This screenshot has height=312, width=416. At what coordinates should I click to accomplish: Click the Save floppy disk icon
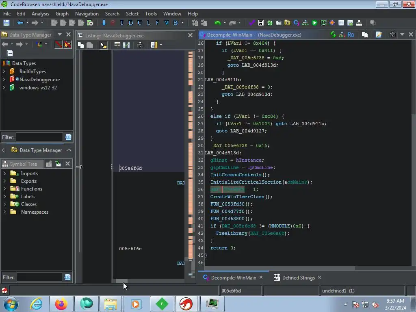(x=6, y=23)
